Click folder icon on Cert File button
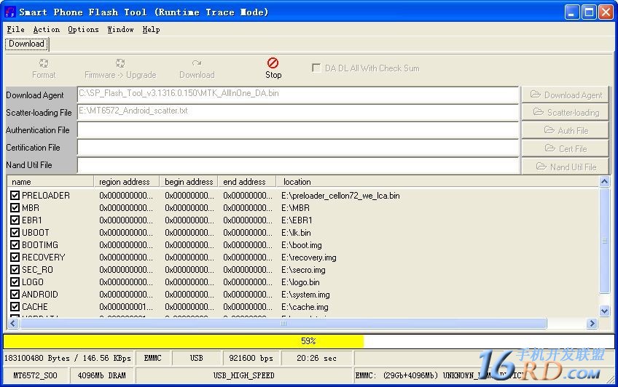This screenshot has height=387, width=618. click(549, 148)
